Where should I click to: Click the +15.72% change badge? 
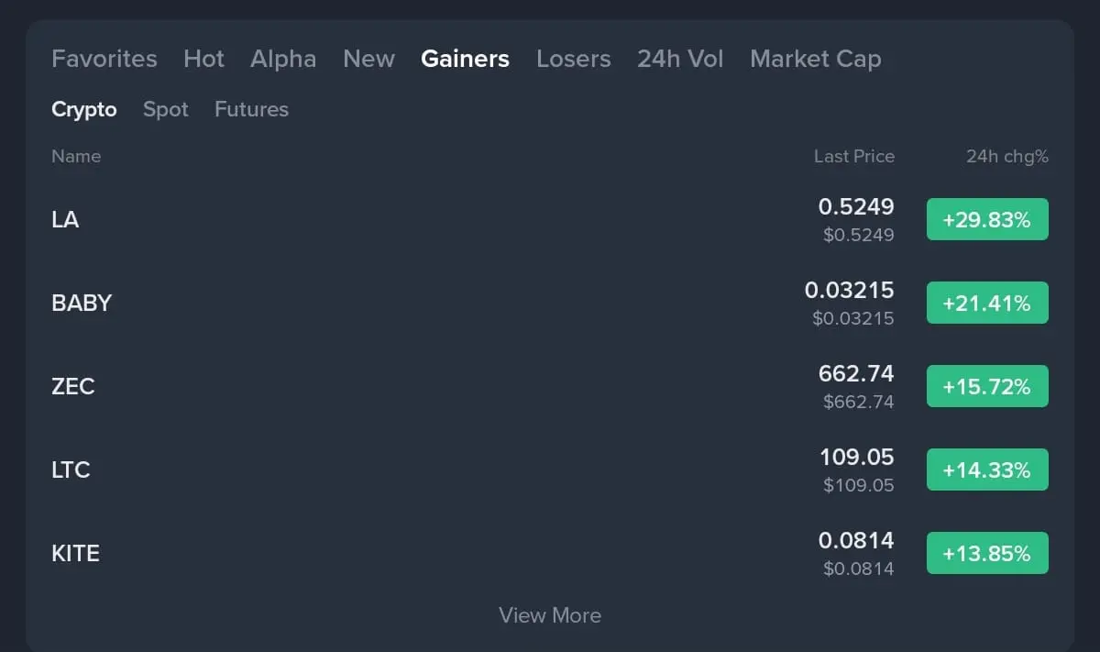(x=986, y=387)
